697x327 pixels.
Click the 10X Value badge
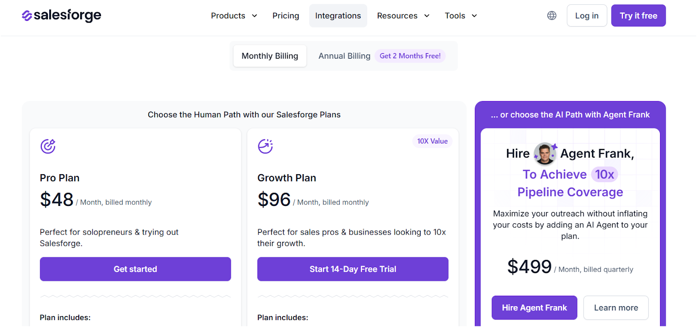[432, 141]
